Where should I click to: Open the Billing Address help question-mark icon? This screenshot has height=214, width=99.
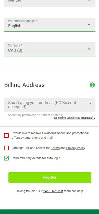coord(92,85)
